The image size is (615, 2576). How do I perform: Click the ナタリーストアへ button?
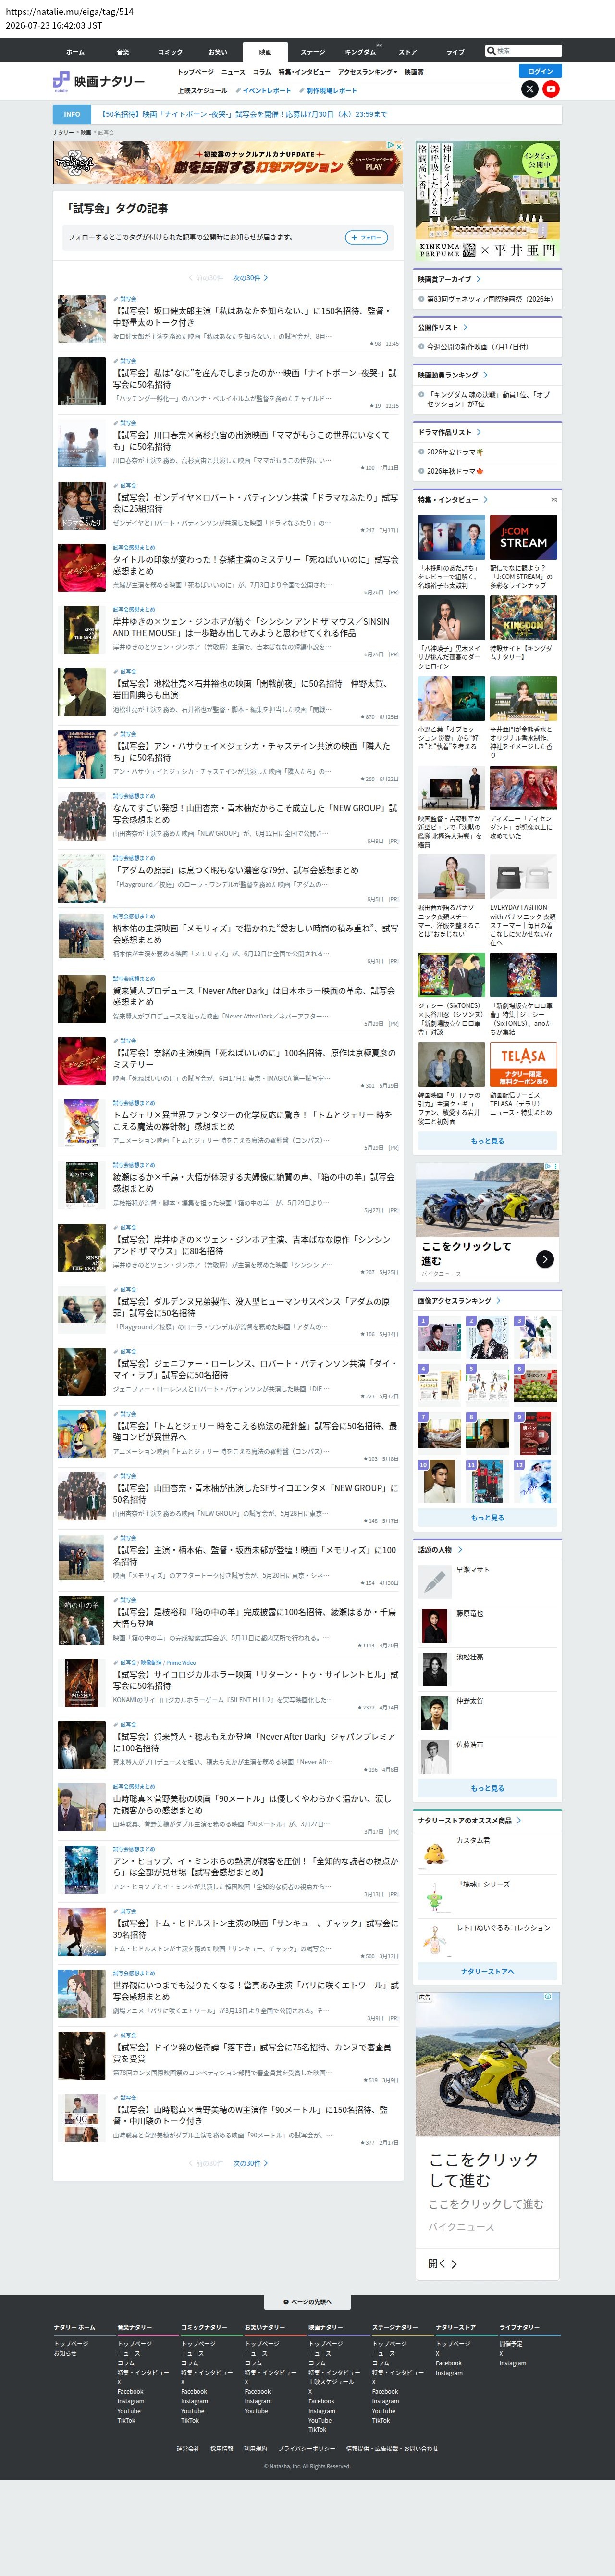[487, 1971]
